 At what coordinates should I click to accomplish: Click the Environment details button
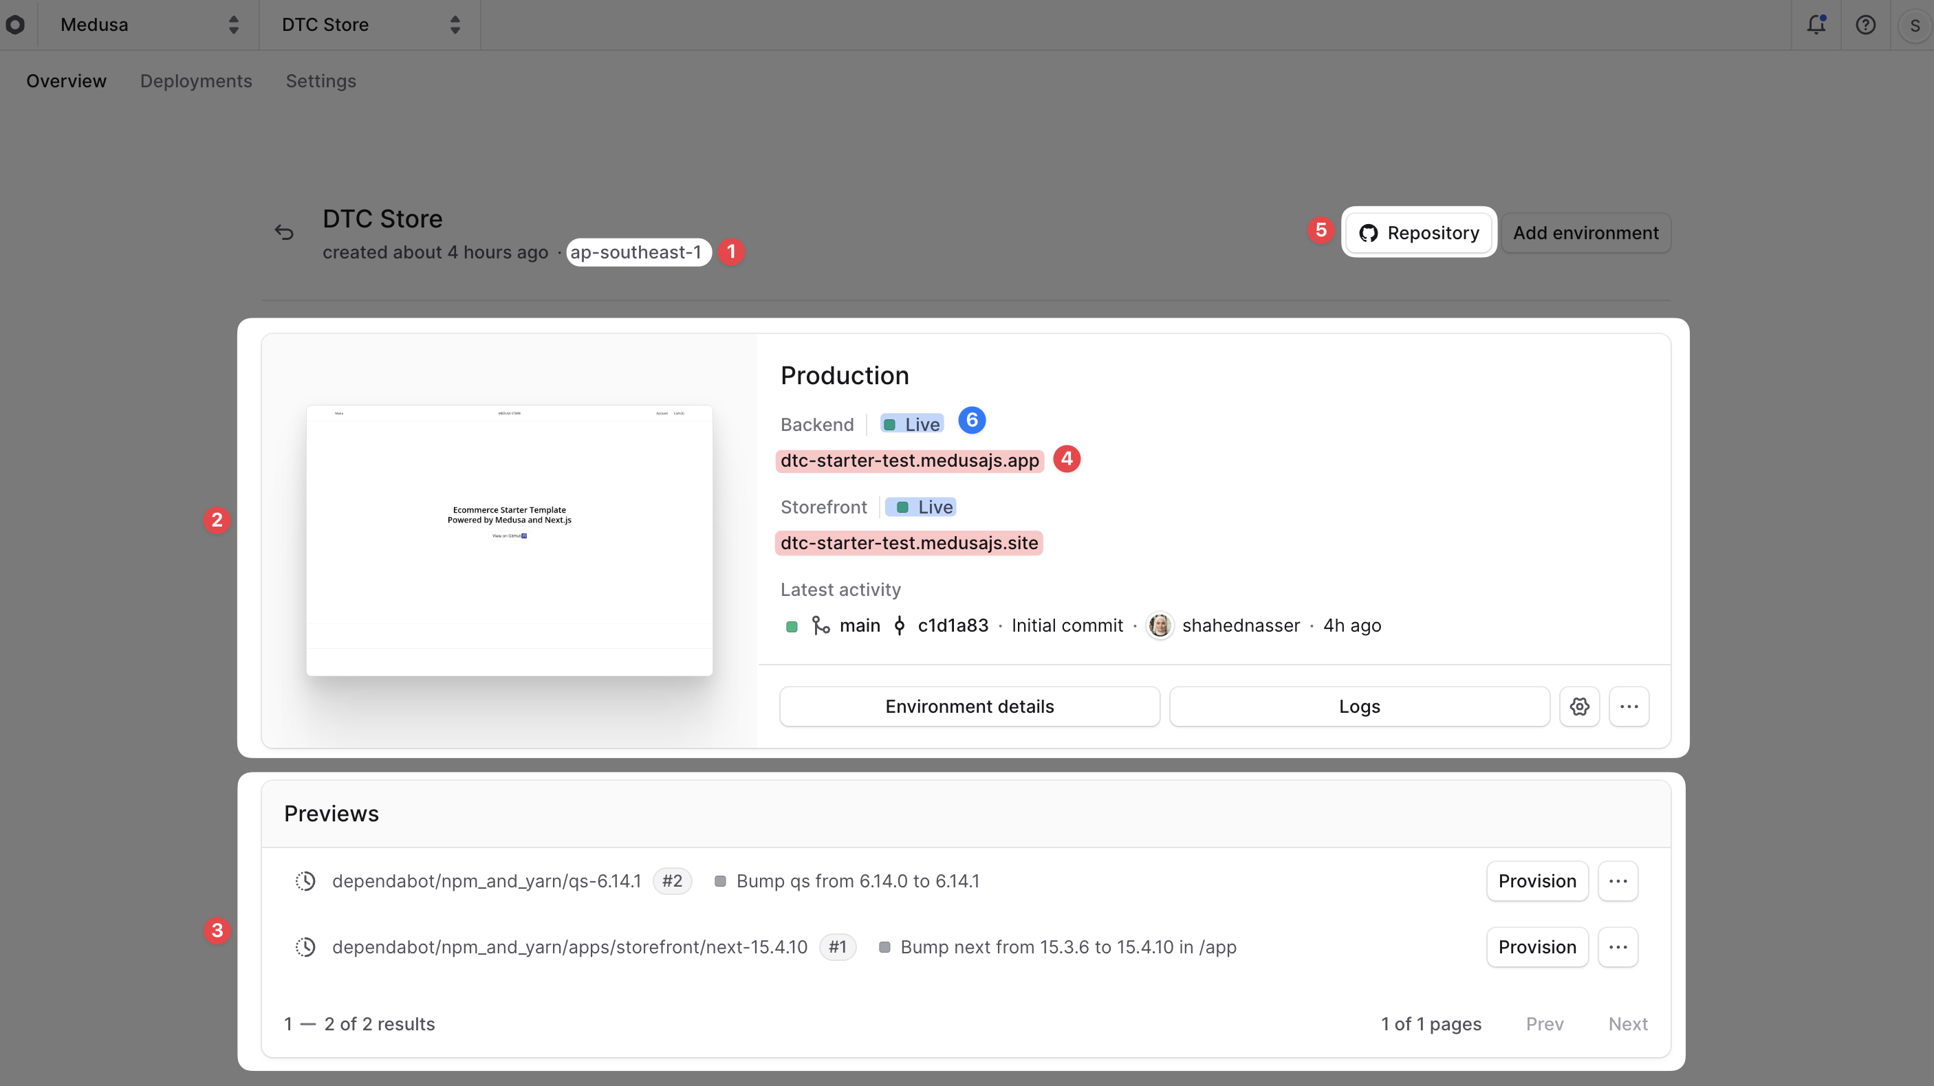point(968,706)
